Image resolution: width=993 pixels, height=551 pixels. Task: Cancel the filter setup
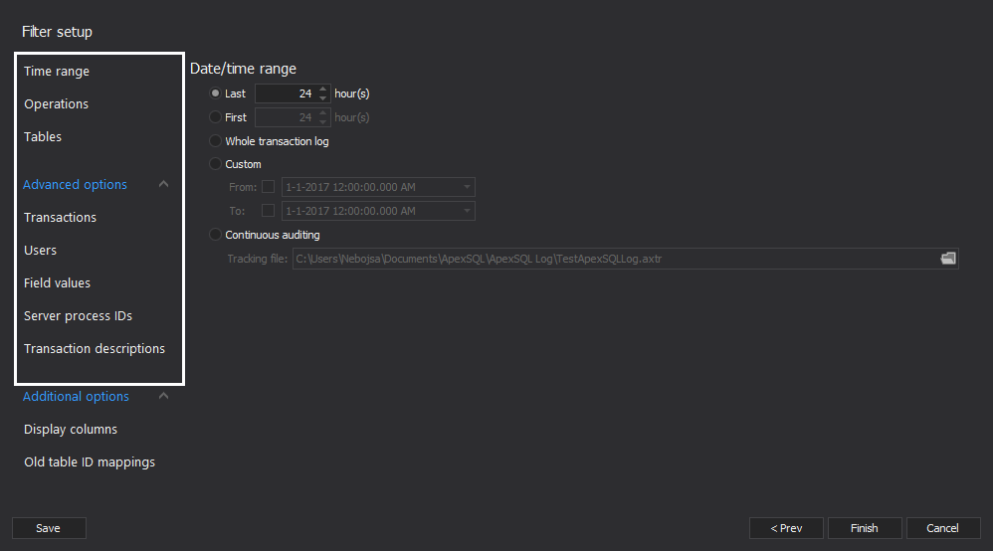click(943, 528)
